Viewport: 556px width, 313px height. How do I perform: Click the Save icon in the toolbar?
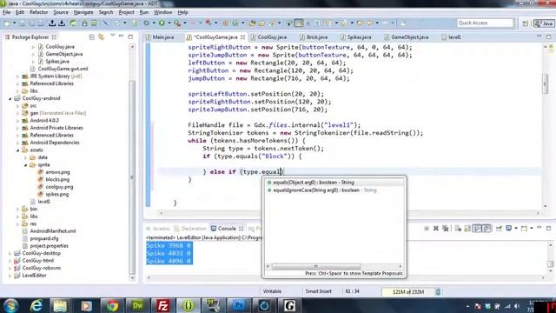click(22, 23)
